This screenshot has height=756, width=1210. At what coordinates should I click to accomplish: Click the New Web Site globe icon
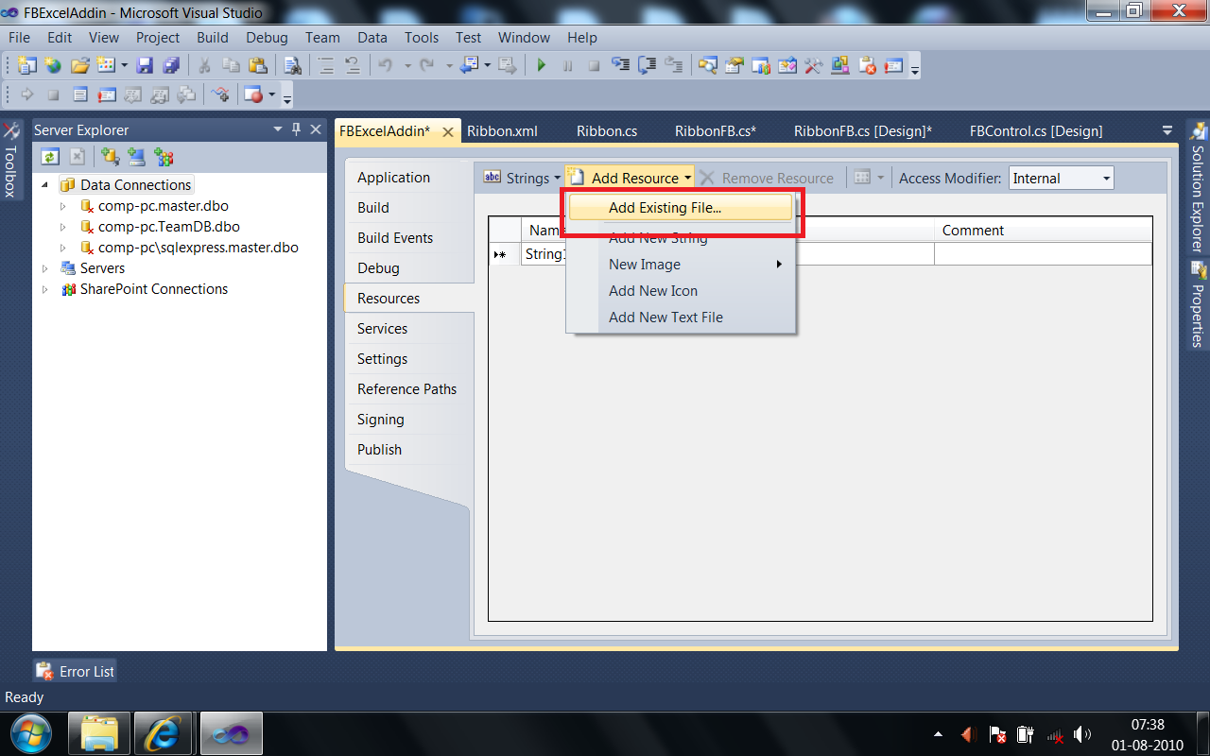coord(53,65)
